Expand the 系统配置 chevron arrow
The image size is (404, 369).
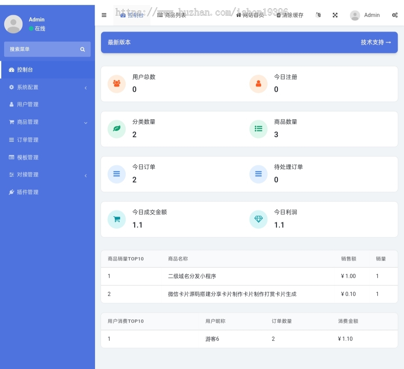[x=86, y=88]
